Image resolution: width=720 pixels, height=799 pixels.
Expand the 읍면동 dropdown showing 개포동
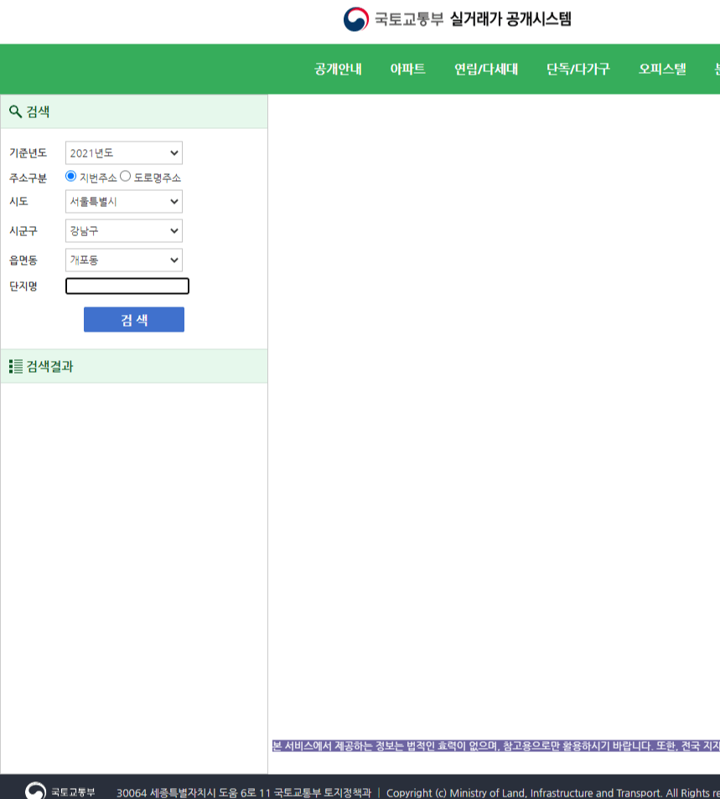pyautogui.click(x=124, y=260)
